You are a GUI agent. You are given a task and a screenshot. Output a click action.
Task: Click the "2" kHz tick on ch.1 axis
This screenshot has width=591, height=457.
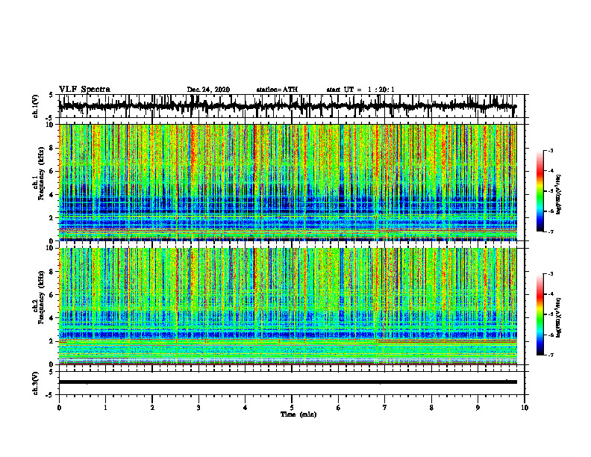pyautogui.click(x=51, y=218)
